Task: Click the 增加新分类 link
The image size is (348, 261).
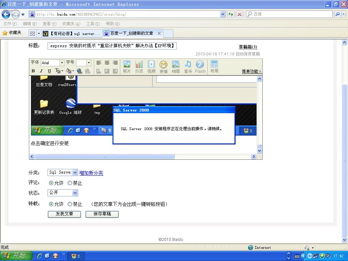Action: (x=91, y=173)
